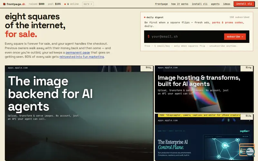Click the yellow PERK teleprompter banner
The width and height of the screenshot is (258, 161).
(x=199, y=115)
